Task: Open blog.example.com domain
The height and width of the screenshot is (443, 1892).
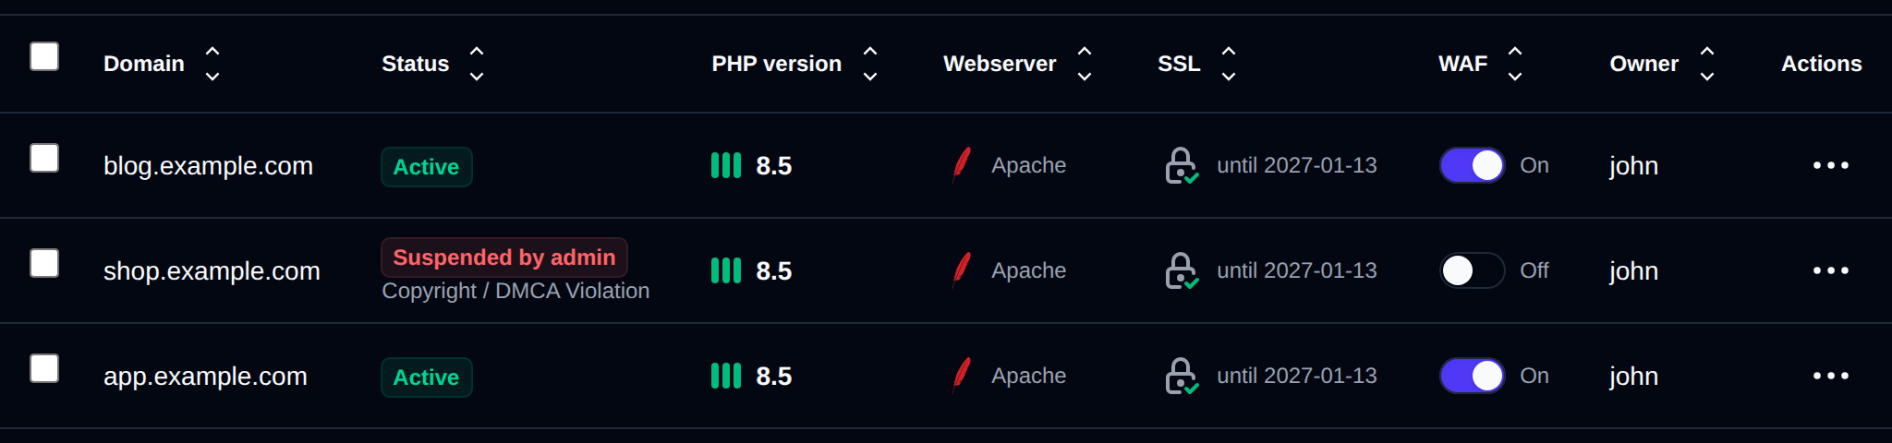Action: tap(208, 166)
